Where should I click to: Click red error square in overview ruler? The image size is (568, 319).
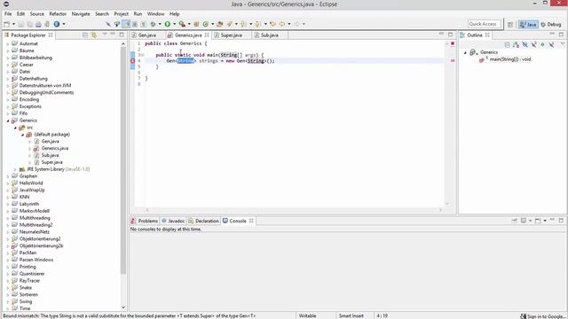click(453, 43)
